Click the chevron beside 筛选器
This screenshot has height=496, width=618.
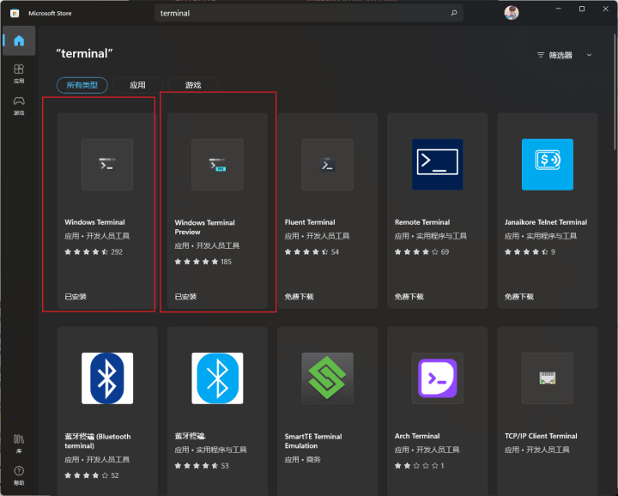click(x=589, y=55)
